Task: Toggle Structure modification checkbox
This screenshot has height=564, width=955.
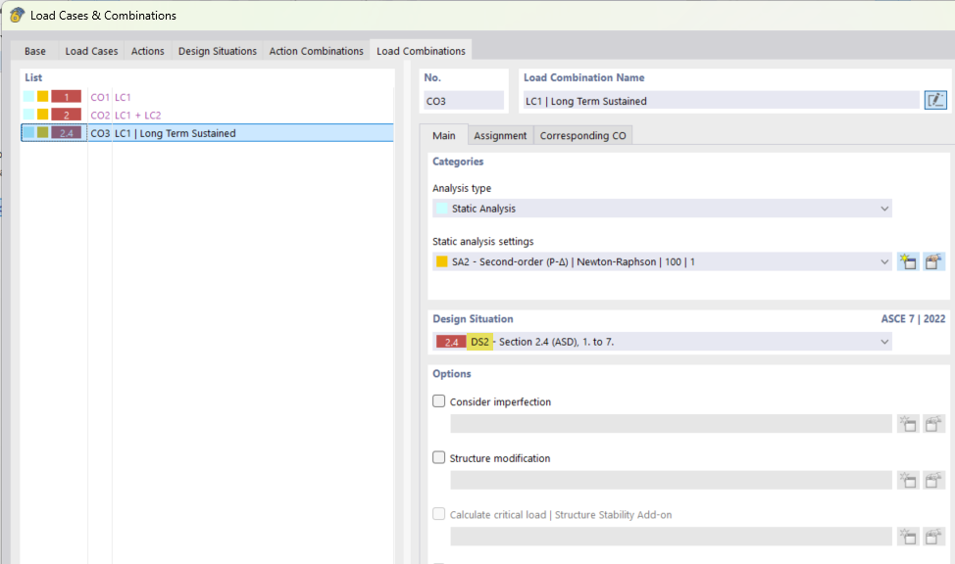Action: click(x=439, y=458)
